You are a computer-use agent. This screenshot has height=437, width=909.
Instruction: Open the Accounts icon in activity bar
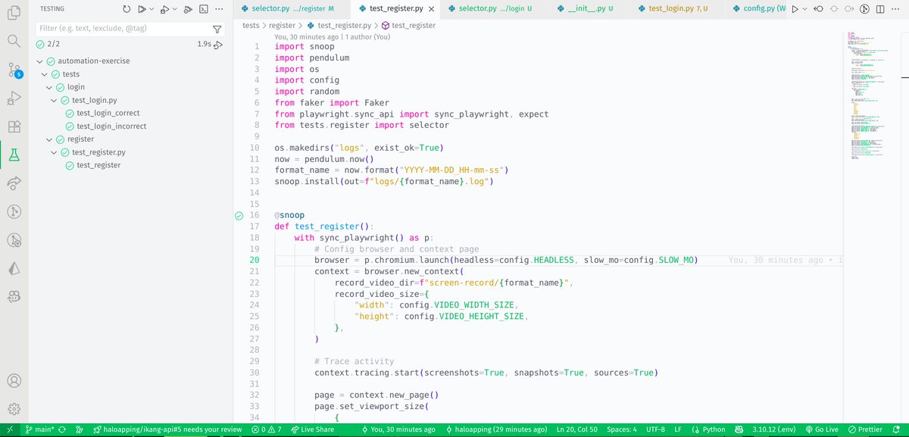[13, 382]
